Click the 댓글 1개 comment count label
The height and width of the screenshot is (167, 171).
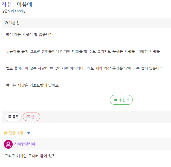(x=16, y=133)
